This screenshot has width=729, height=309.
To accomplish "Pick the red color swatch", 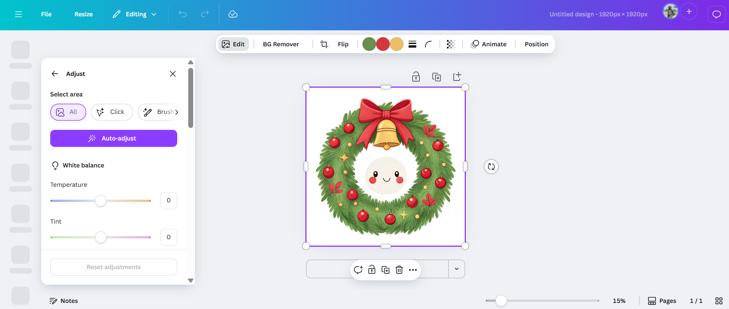I will coord(383,44).
